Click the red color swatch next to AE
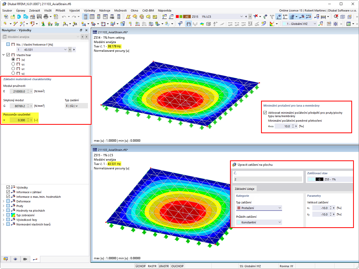Viewport: 359px width, 269px height. 177,17
